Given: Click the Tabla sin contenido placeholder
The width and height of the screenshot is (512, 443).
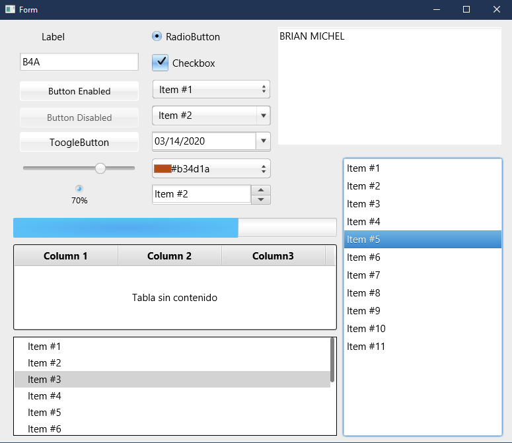Looking at the screenshot, I should click(x=174, y=298).
